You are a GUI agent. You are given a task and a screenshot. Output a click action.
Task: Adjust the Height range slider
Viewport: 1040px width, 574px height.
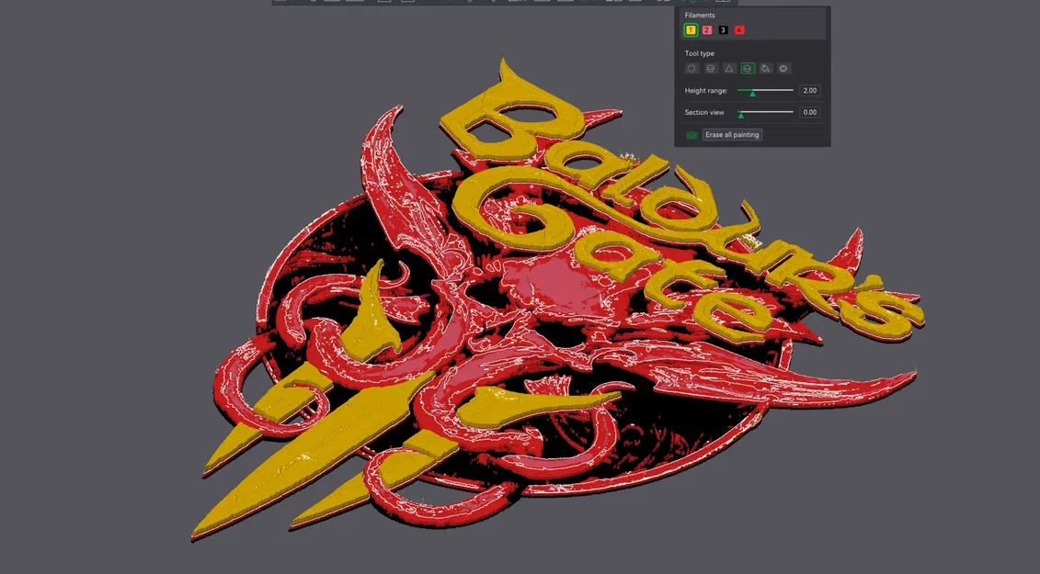coord(765,91)
